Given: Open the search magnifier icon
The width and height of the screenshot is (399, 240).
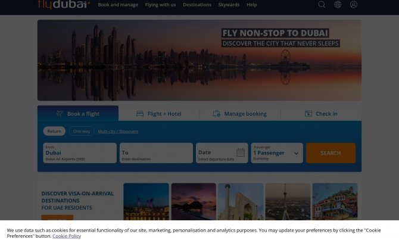Looking at the screenshot, I should point(322,4).
